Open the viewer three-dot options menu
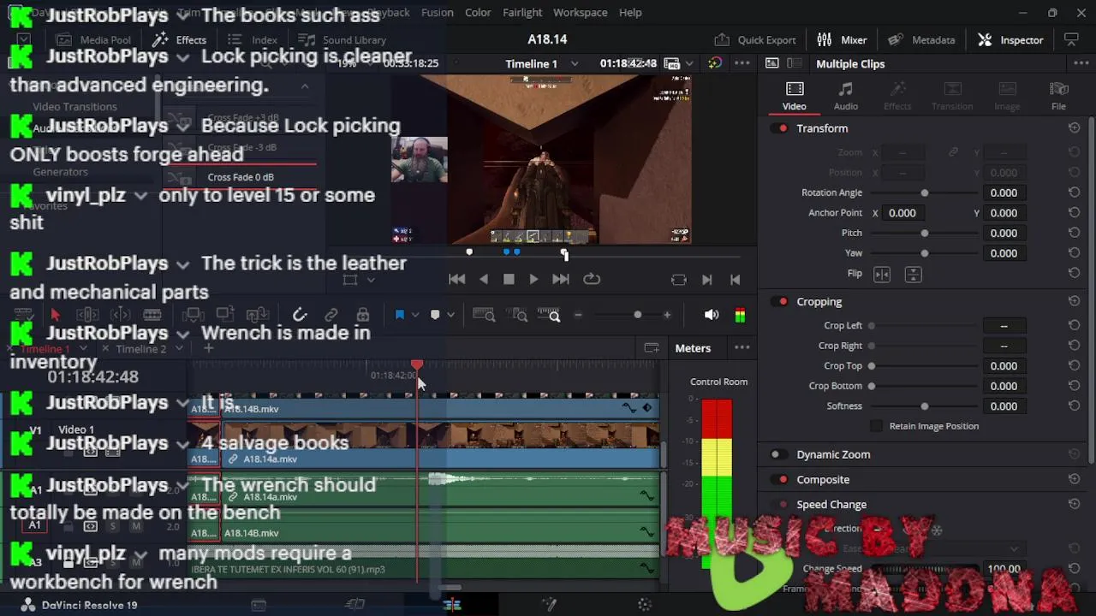This screenshot has height=616, width=1096. pos(742,63)
